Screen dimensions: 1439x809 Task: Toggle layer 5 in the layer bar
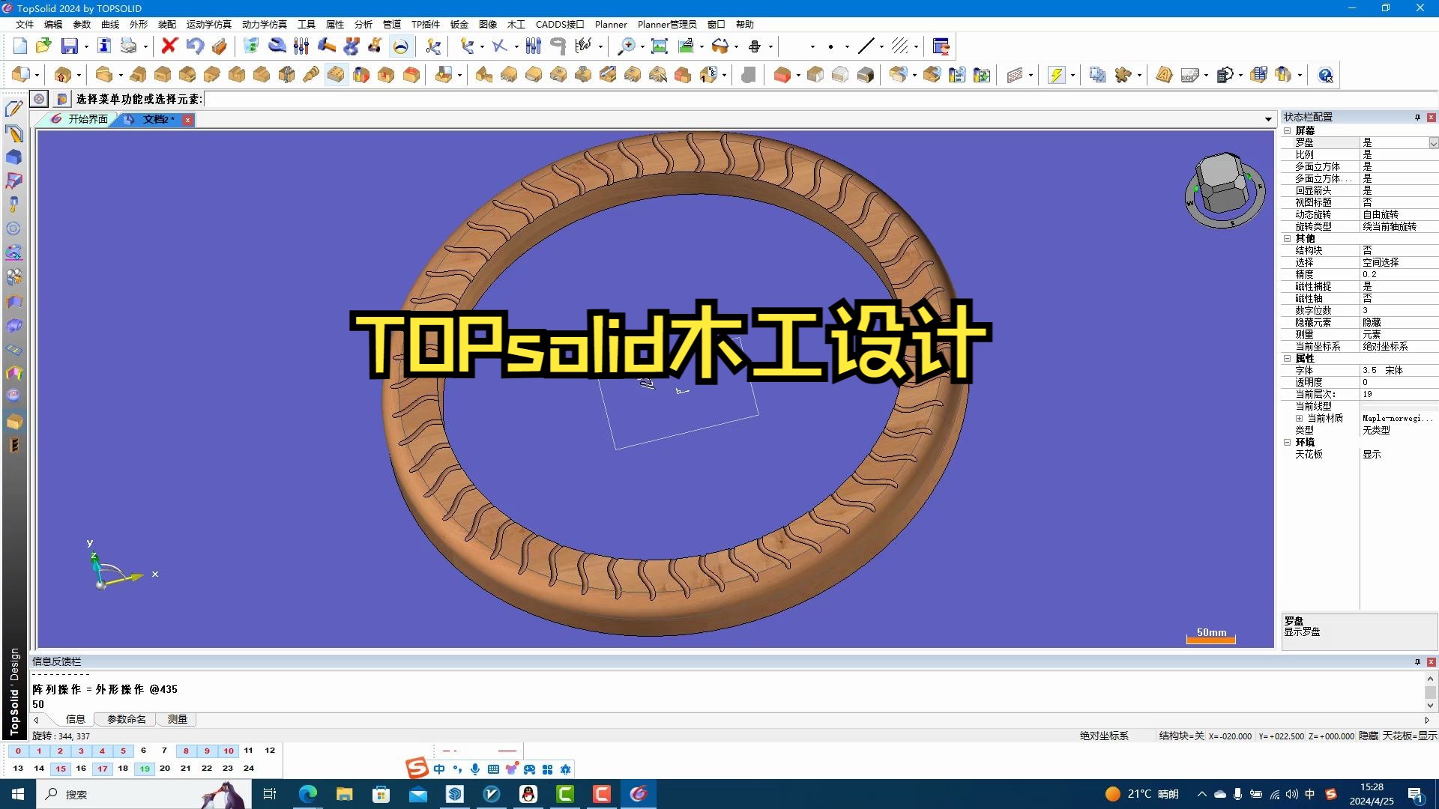pyautogui.click(x=123, y=751)
